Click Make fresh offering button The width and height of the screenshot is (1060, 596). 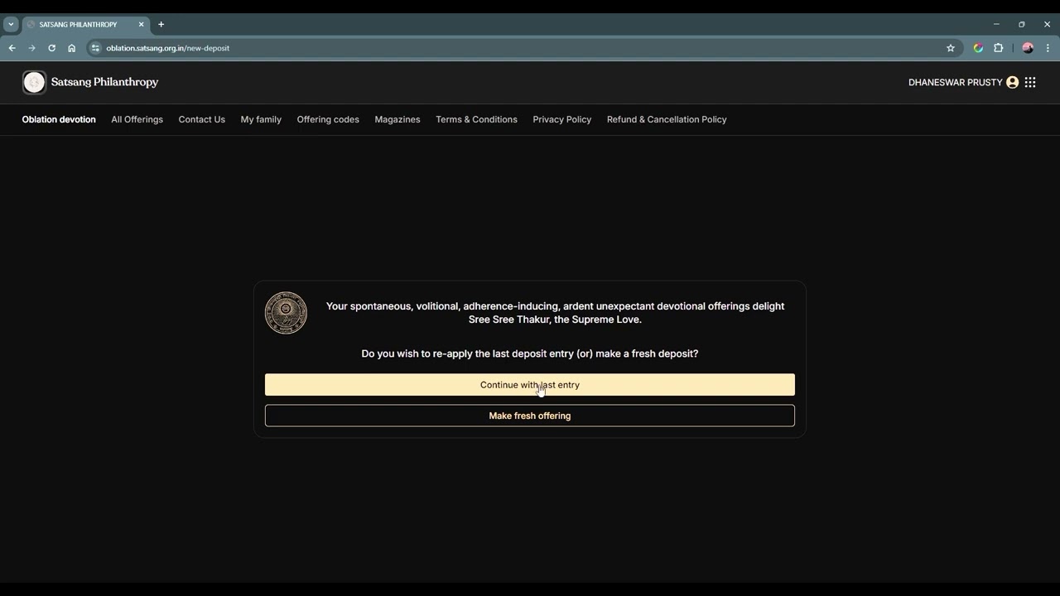pyautogui.click(x=530, y=416)
